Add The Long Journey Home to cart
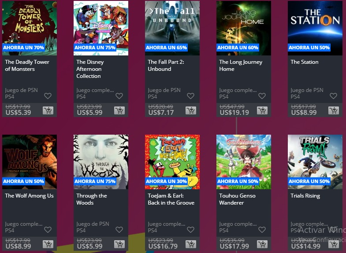The height and width of the screenshot is (253, 346). point(262,110)
